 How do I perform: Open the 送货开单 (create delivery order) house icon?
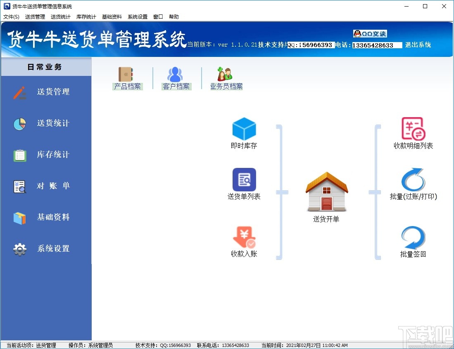pos(326,194)
